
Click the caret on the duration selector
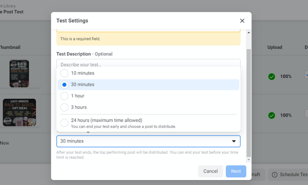234,141
